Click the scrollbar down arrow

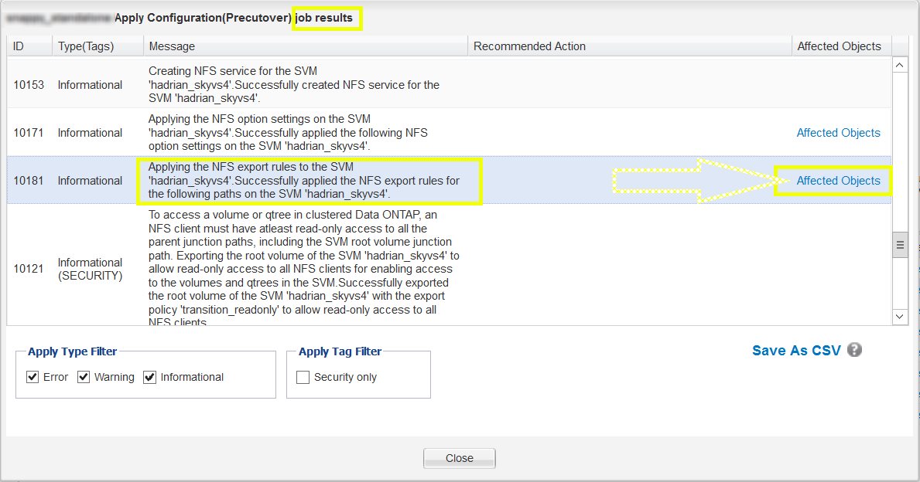pos(899,316)
